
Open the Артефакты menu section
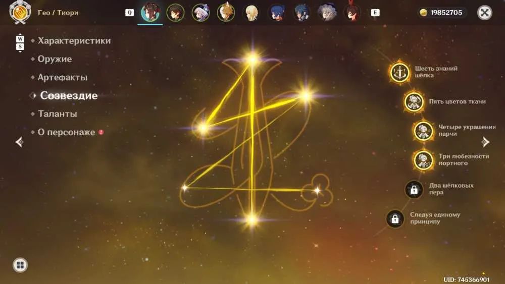click(x=63, y=78)
